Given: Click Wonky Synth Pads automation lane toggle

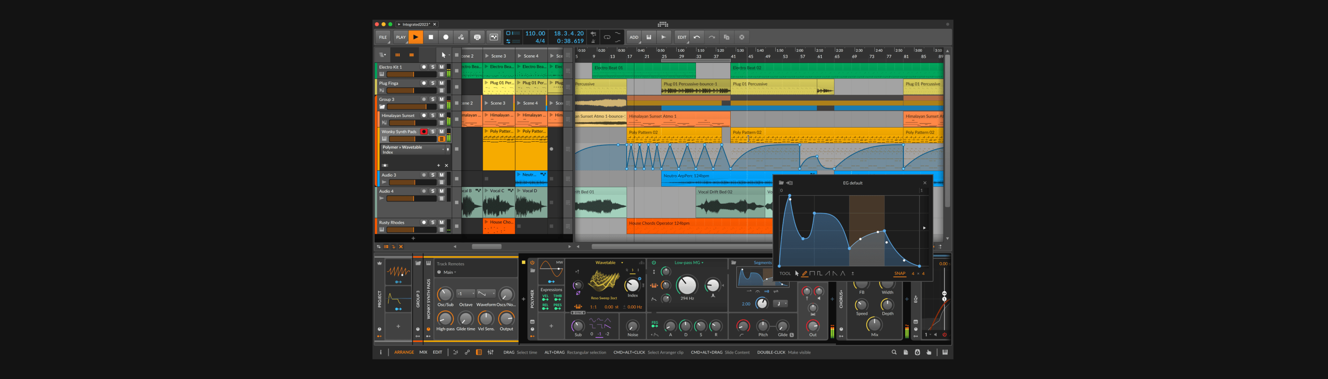Looking at the screenshot, I should [x=441, y=139].
